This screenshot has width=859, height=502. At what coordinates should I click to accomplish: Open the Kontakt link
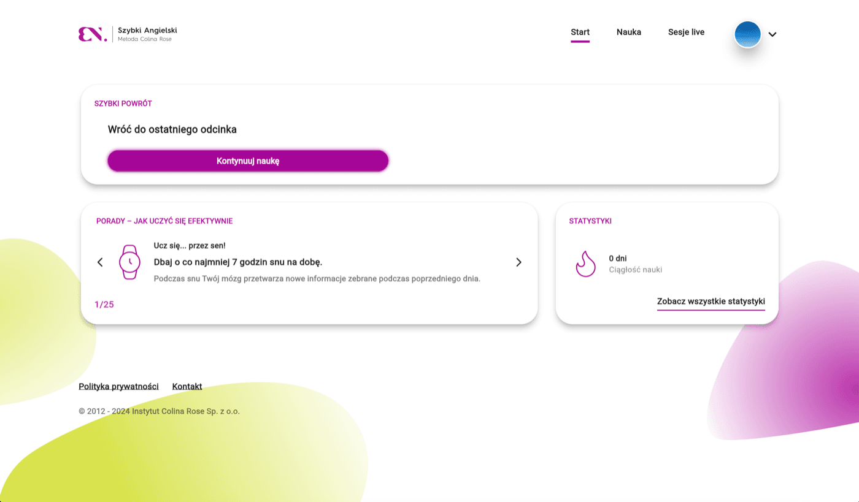point(187,386)
